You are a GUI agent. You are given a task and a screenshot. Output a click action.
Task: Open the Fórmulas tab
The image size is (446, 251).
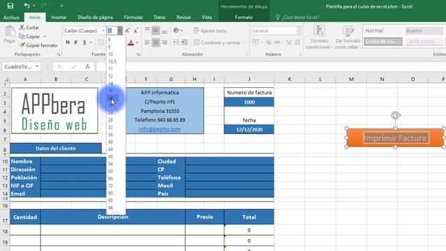[x=133, y=17]
